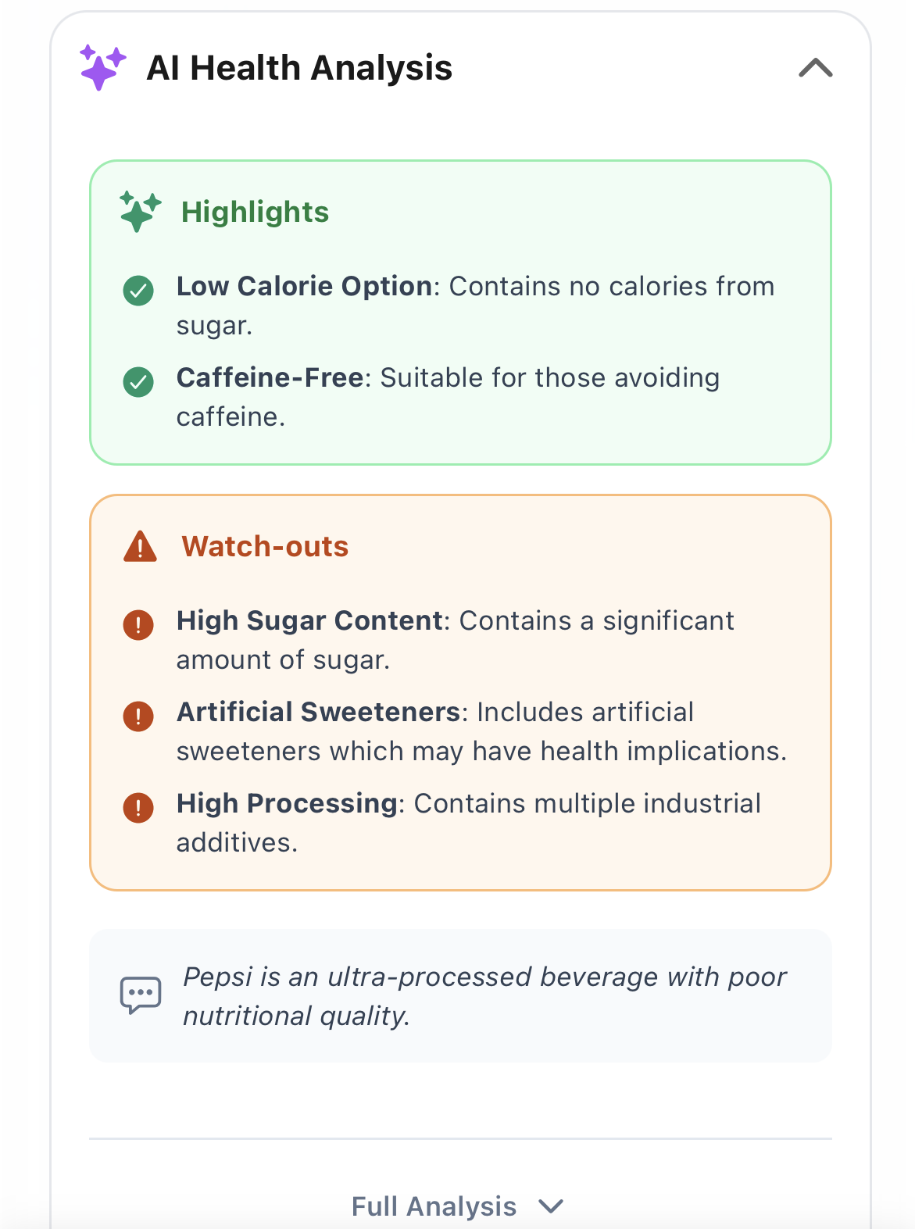Screen dimensions: 915x1229
Task: Click the alert icon beside Artificial Sweeteners
Action: tap(138, 714)
